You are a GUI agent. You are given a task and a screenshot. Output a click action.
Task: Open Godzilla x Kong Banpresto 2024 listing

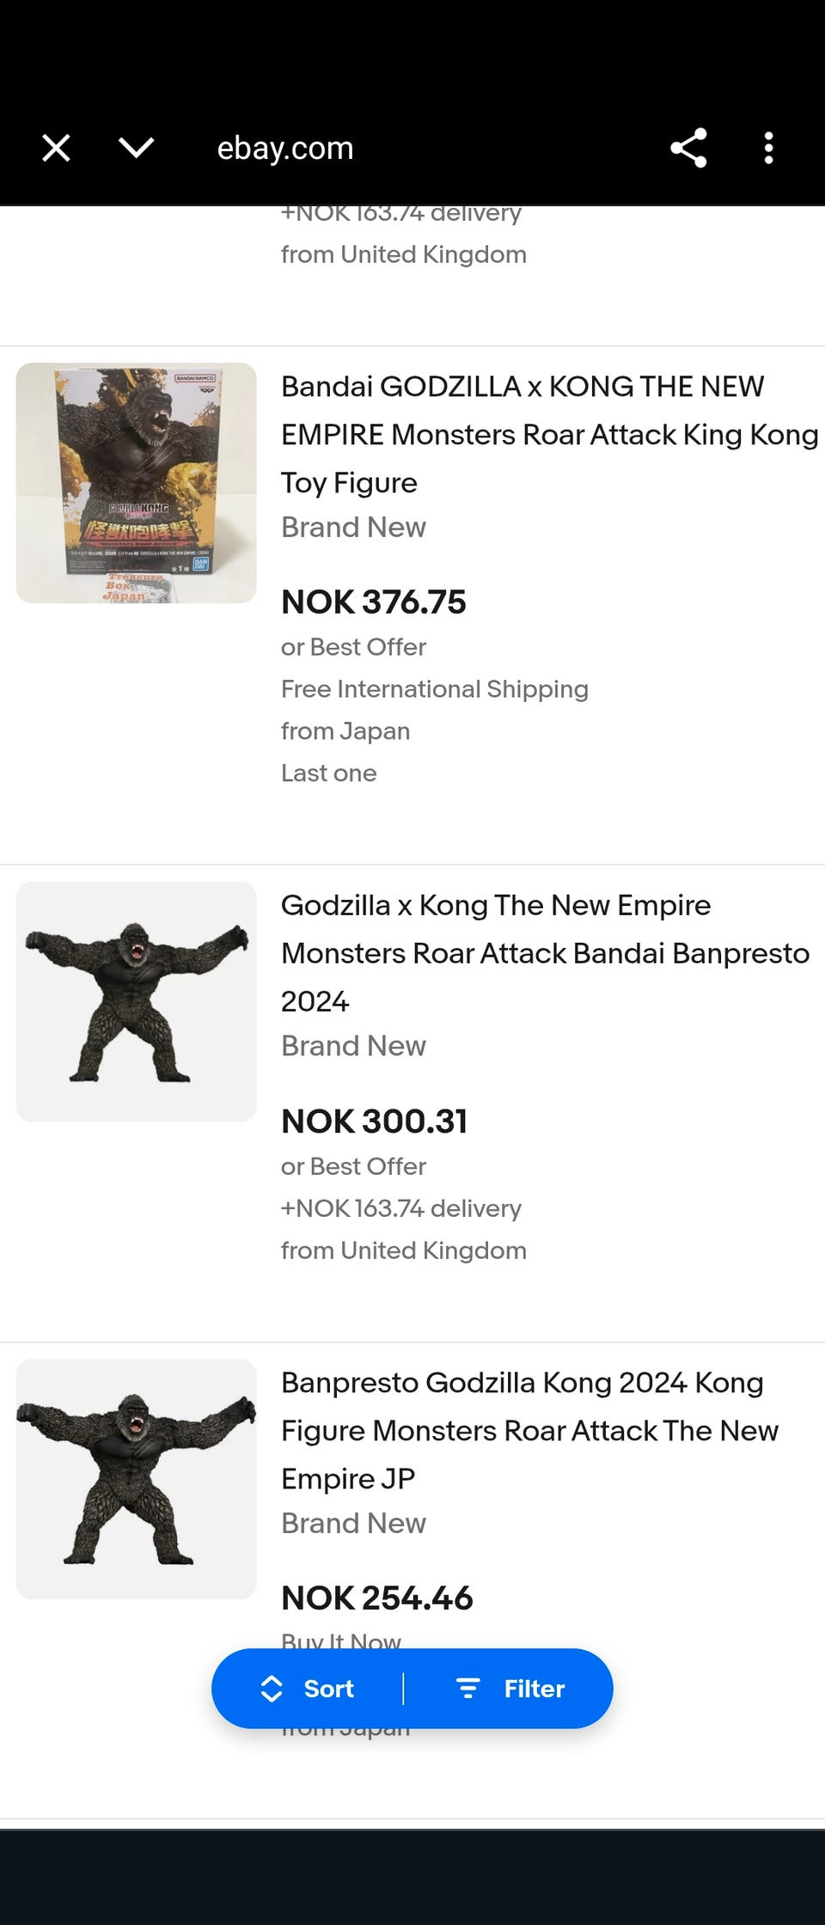tap(545, 953)
